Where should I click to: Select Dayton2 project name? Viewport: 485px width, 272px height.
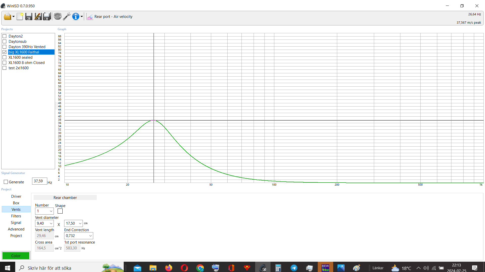pyautogui.click(x=16, y=36)
